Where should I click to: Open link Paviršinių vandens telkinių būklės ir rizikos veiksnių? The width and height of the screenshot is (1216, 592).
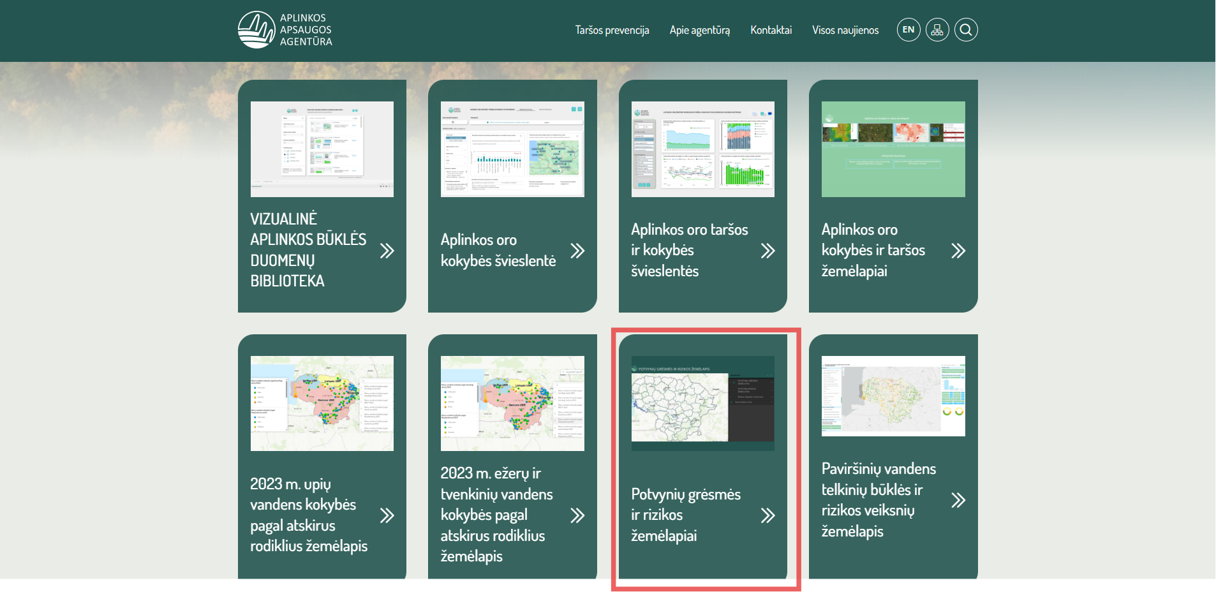(x=879, y=500)
